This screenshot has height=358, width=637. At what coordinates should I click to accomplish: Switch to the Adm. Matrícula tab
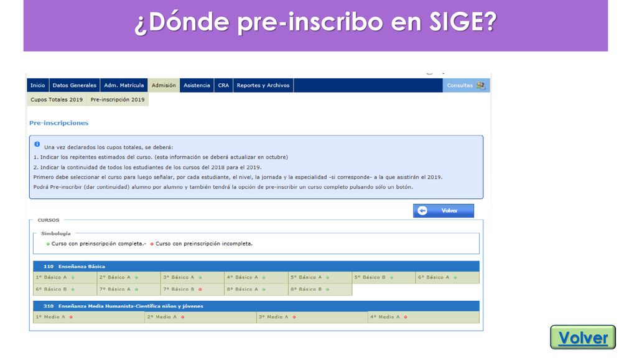(124, 85)
